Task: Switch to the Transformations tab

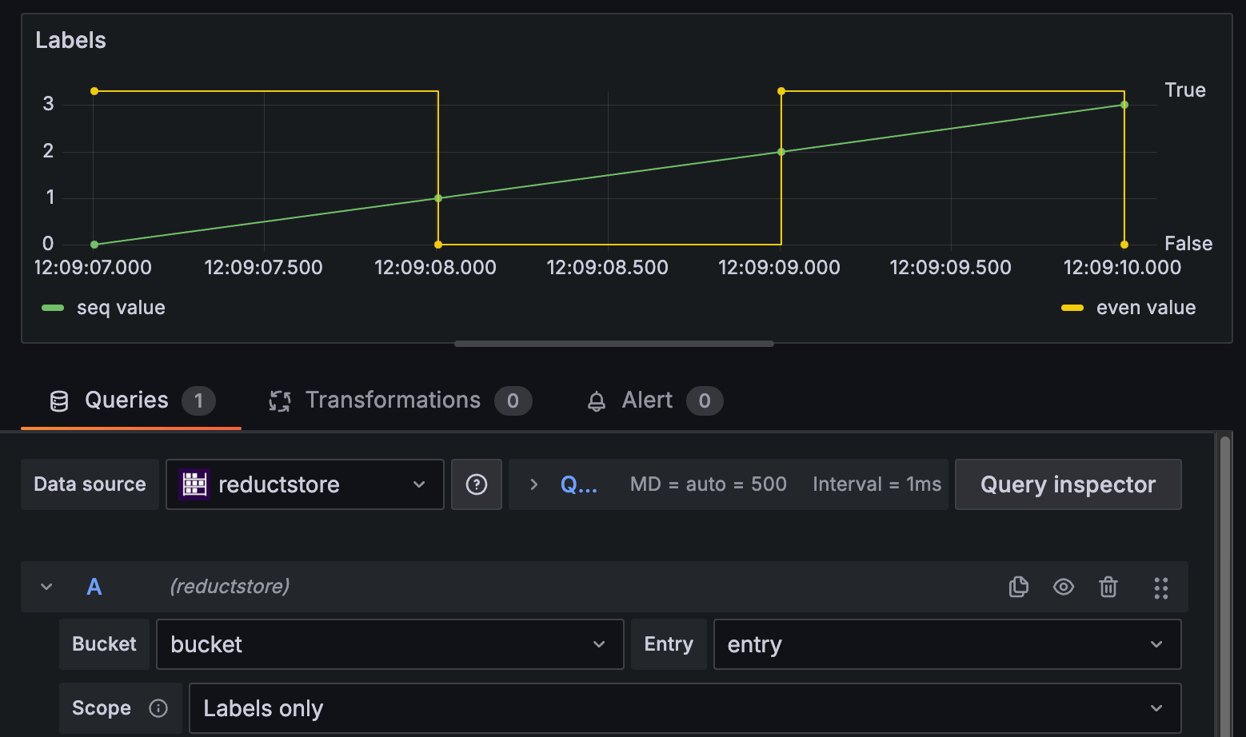Action: point(392,400)
